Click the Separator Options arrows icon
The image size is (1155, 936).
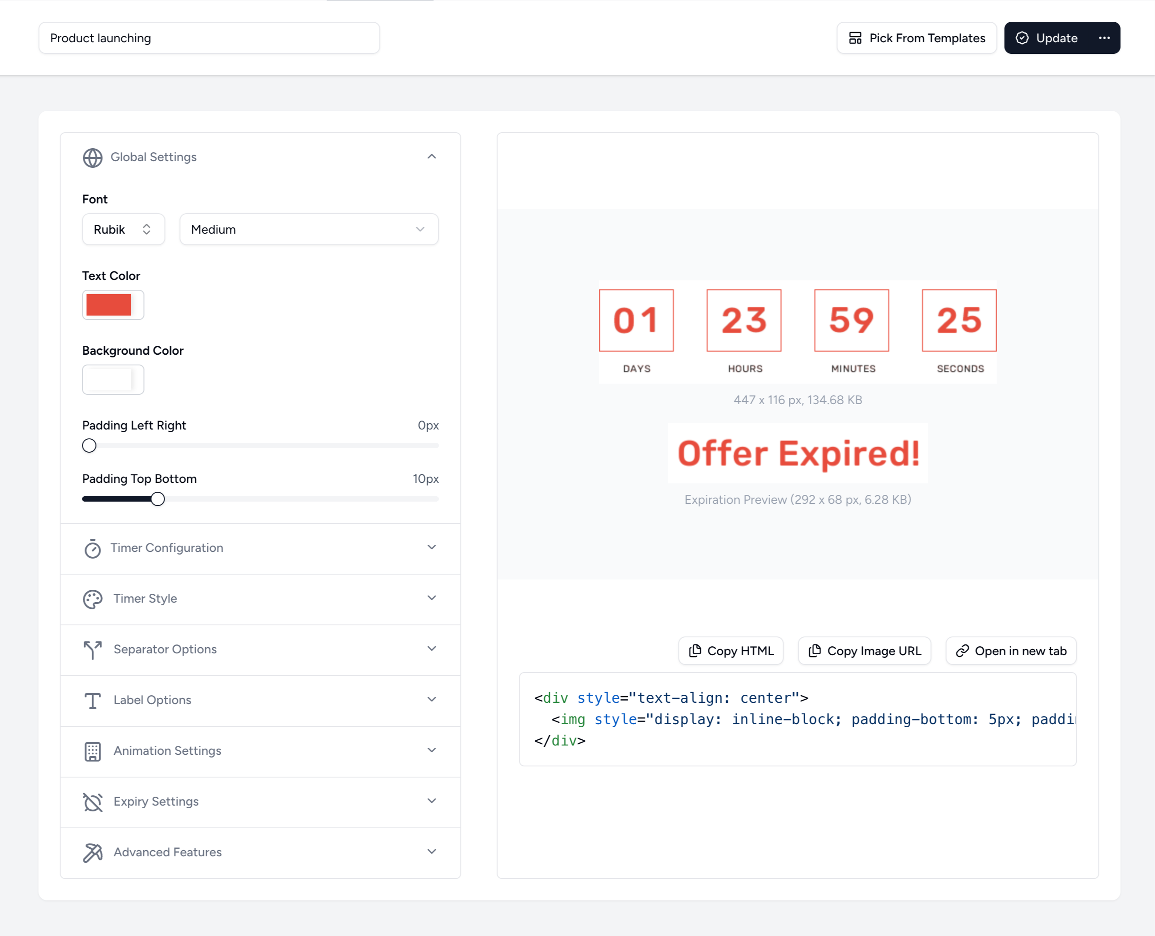click(93, 650)
